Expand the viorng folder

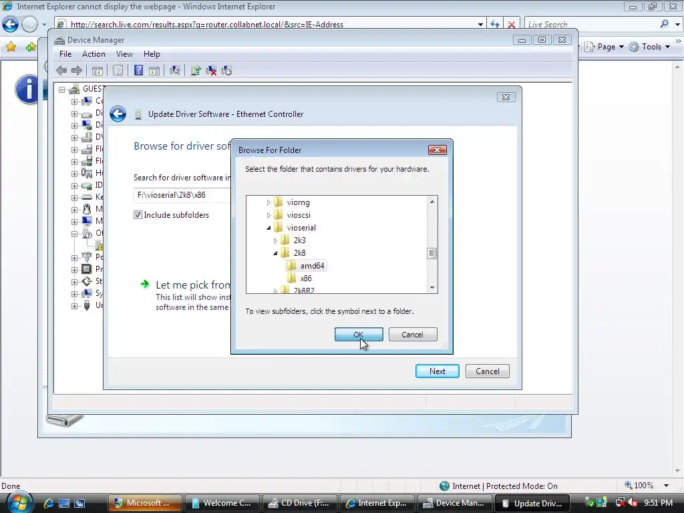point(269,202)
